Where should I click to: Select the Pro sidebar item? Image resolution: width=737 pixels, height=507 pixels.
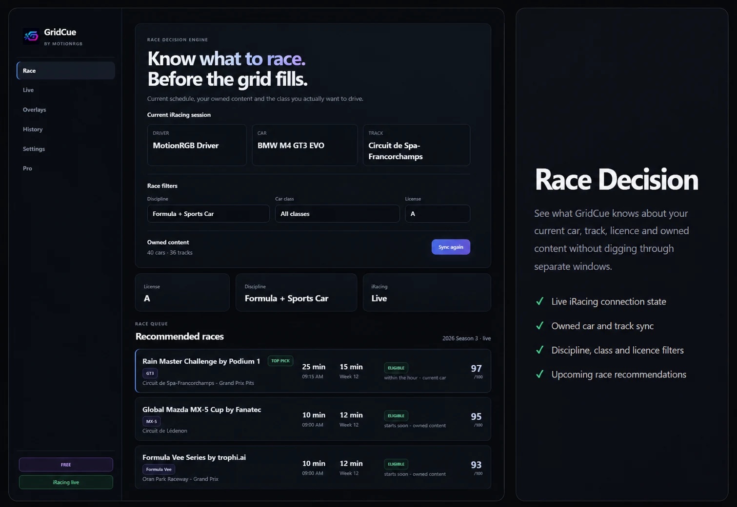27,168
